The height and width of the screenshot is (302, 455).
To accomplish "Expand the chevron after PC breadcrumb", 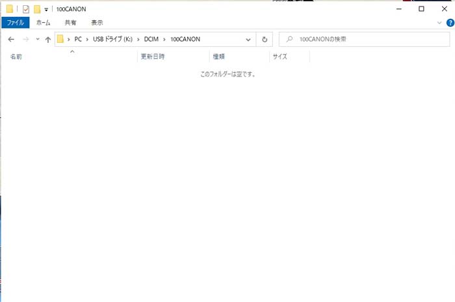I will [87, 40].
